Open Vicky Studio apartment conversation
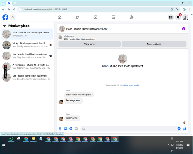This screenshot has height=154, width=193. coord(27,45)
